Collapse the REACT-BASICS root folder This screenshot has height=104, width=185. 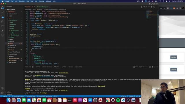10,10
